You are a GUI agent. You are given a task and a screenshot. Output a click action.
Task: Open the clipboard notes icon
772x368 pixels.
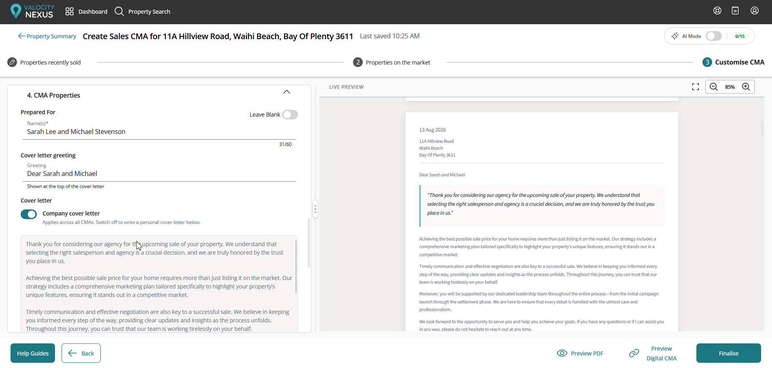point(735,11)
